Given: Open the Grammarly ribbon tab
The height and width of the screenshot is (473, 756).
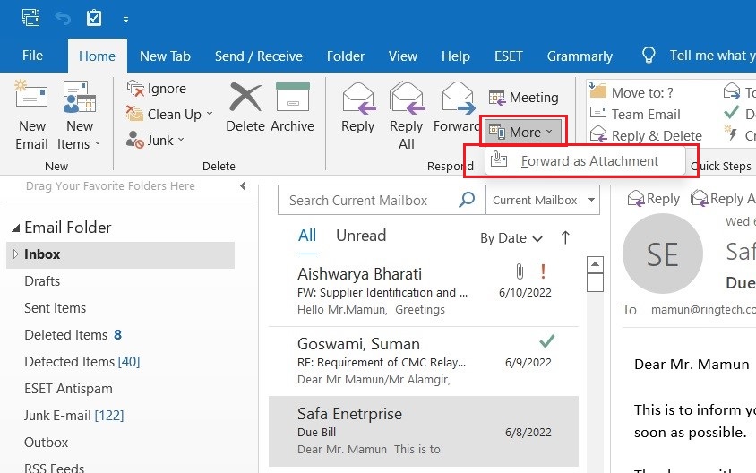Looking at the screenshot, I should (580, 56).
